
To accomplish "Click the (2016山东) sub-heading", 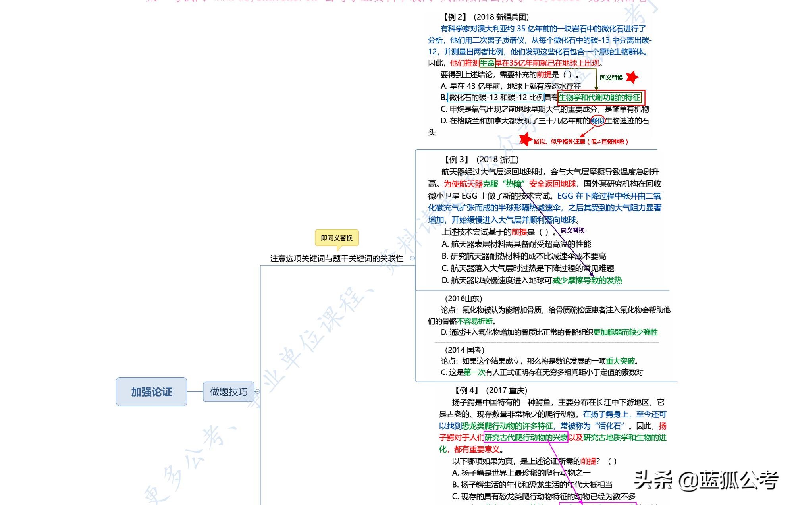I will click(x=463, y=299).
